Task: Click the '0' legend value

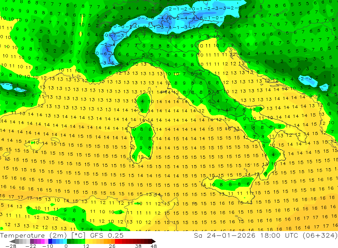Action: pos(66,246)
